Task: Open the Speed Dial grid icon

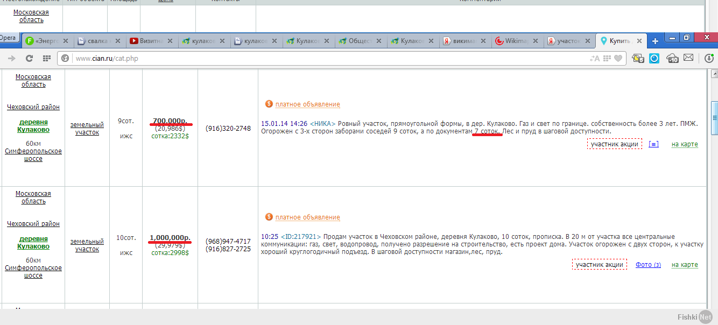Action: (47, 58)
